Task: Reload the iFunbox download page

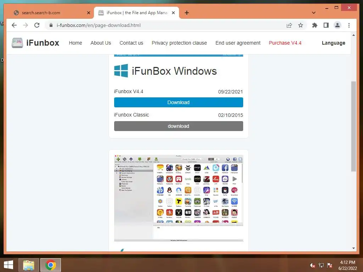Action: (37, 25)
